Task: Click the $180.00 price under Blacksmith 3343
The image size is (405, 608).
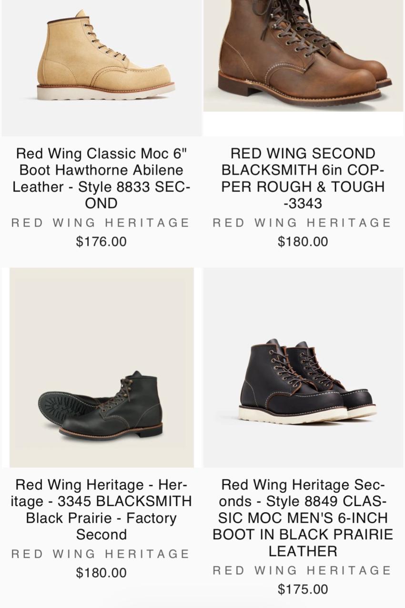Action: [303, 242]
